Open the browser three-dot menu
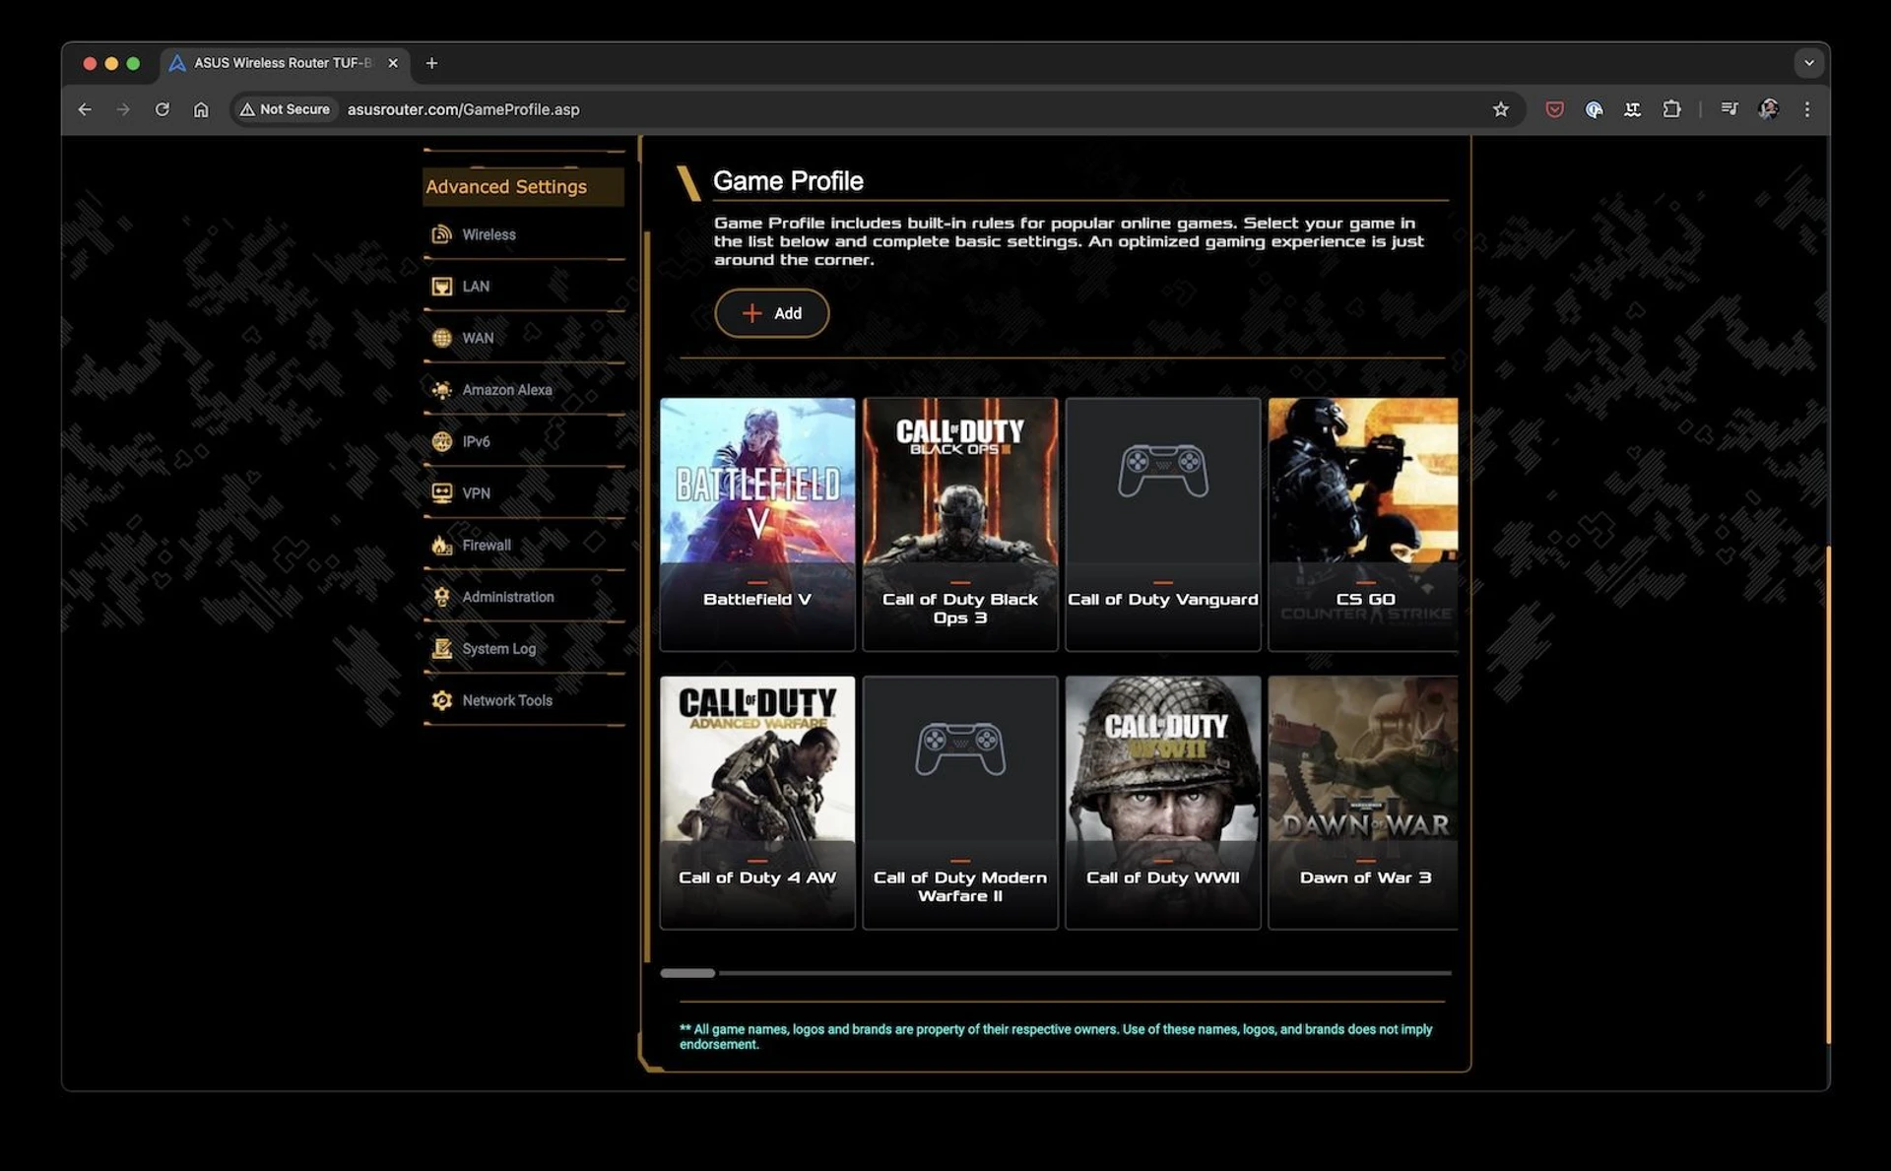 (1807, 109)
